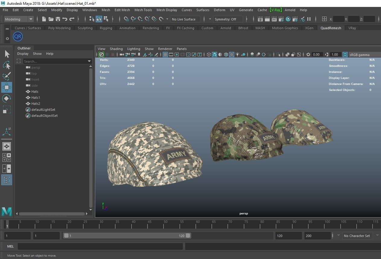The width and height of the screenshot is (381, 259).
Task: Open the Mesh Tools menu
Action: [x=143, y=10]
